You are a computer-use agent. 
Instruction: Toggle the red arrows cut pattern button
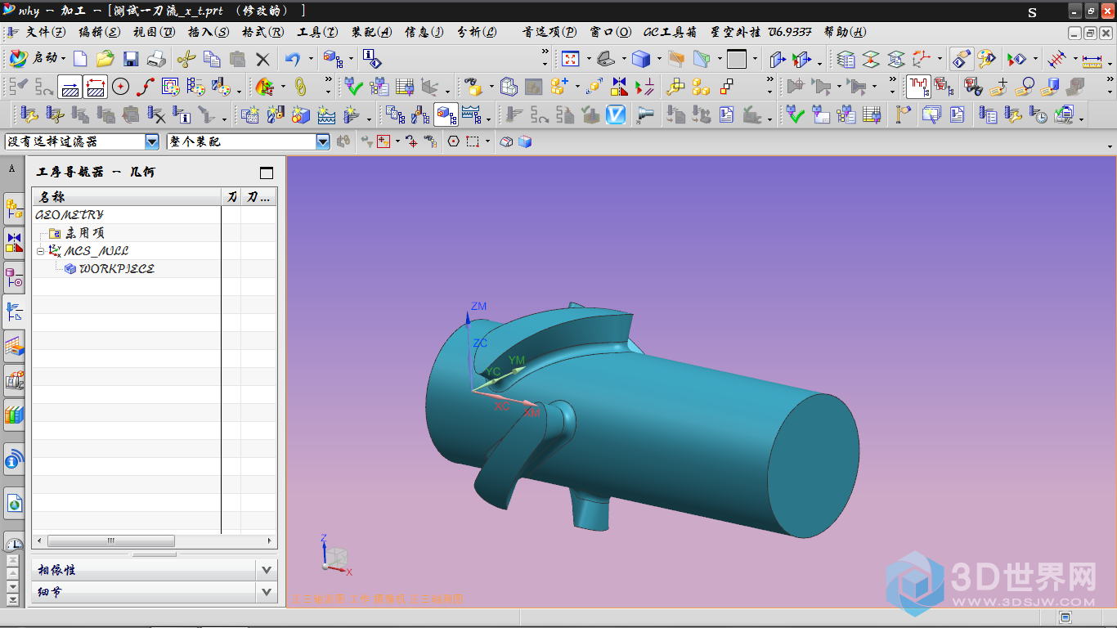pyautogui.click(x=96, y=87)
